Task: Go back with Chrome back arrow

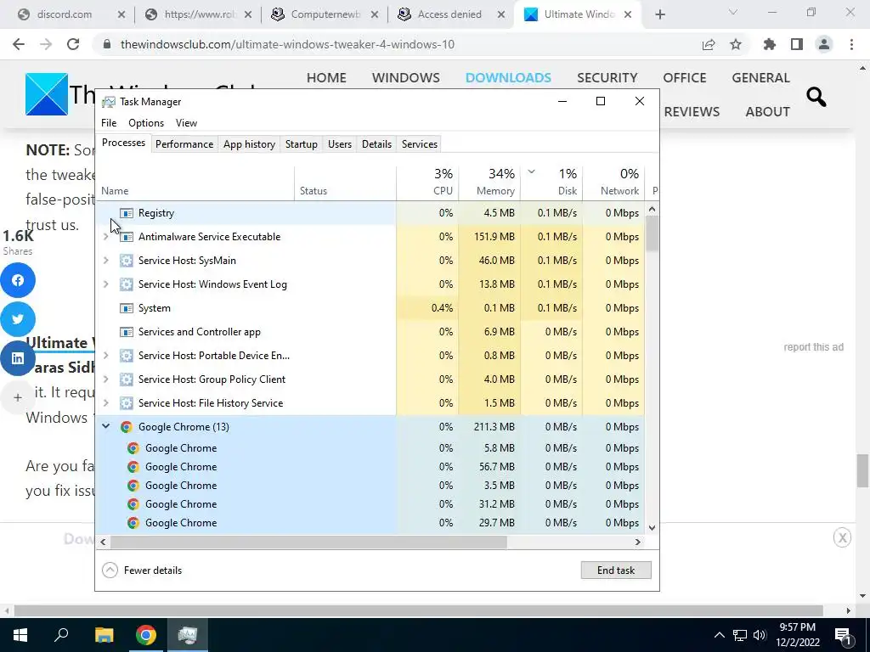Action: [19, 44]
